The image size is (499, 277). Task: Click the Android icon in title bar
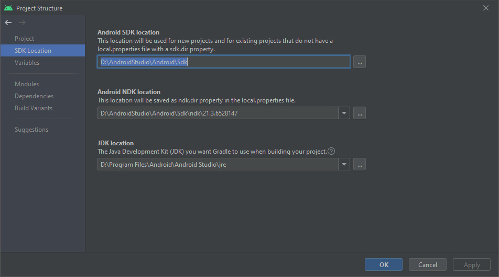pos(8,8)
